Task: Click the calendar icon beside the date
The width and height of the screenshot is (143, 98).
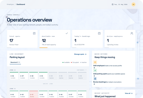Action: (x=113, y=4)
